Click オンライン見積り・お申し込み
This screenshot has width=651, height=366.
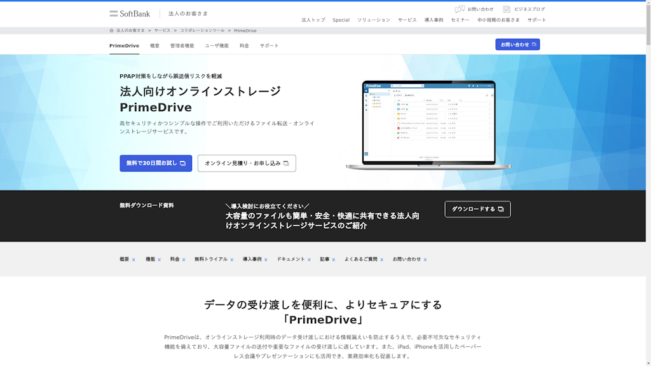tap(247, 163)
